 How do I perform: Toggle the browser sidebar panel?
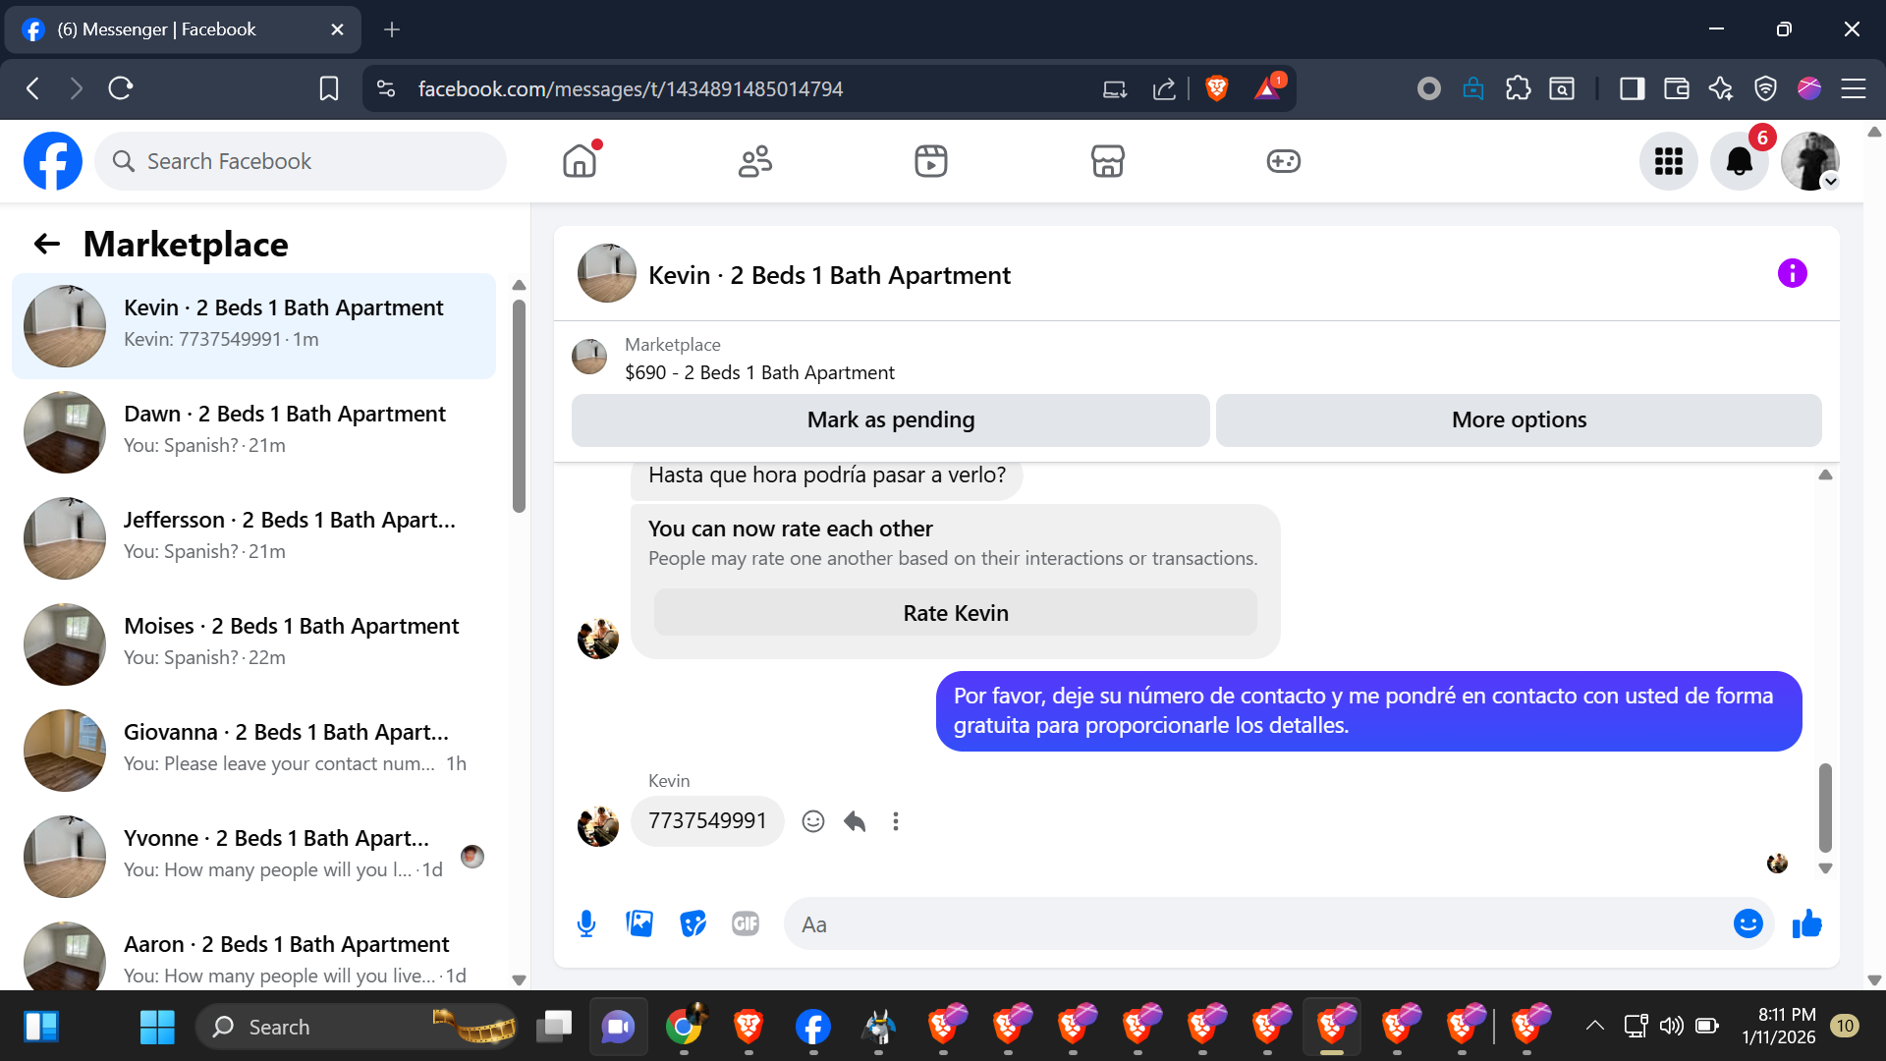point(1633,88)
